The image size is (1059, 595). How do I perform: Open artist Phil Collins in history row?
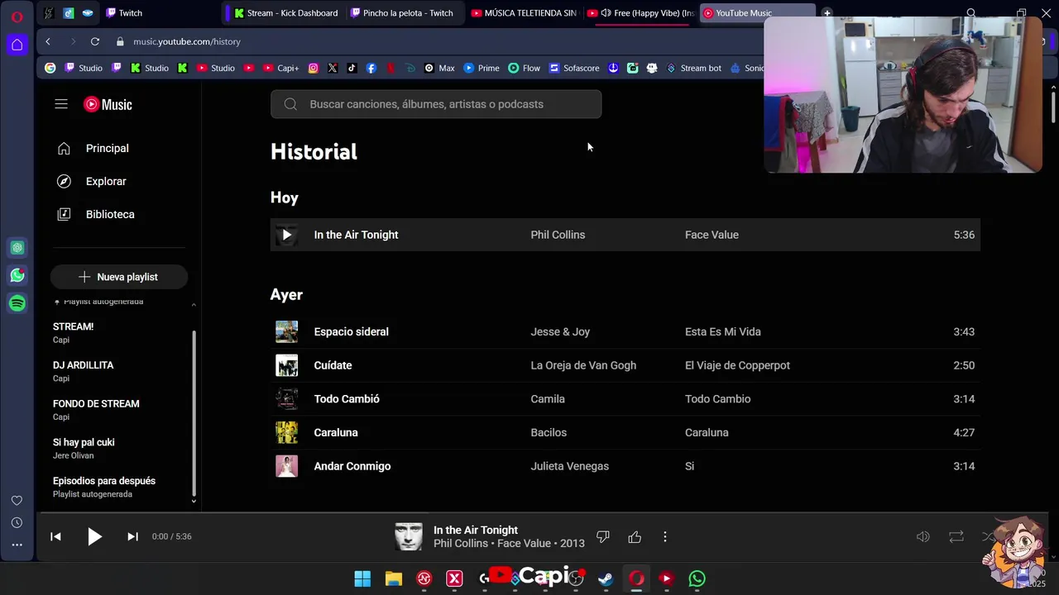coord(558,235)
